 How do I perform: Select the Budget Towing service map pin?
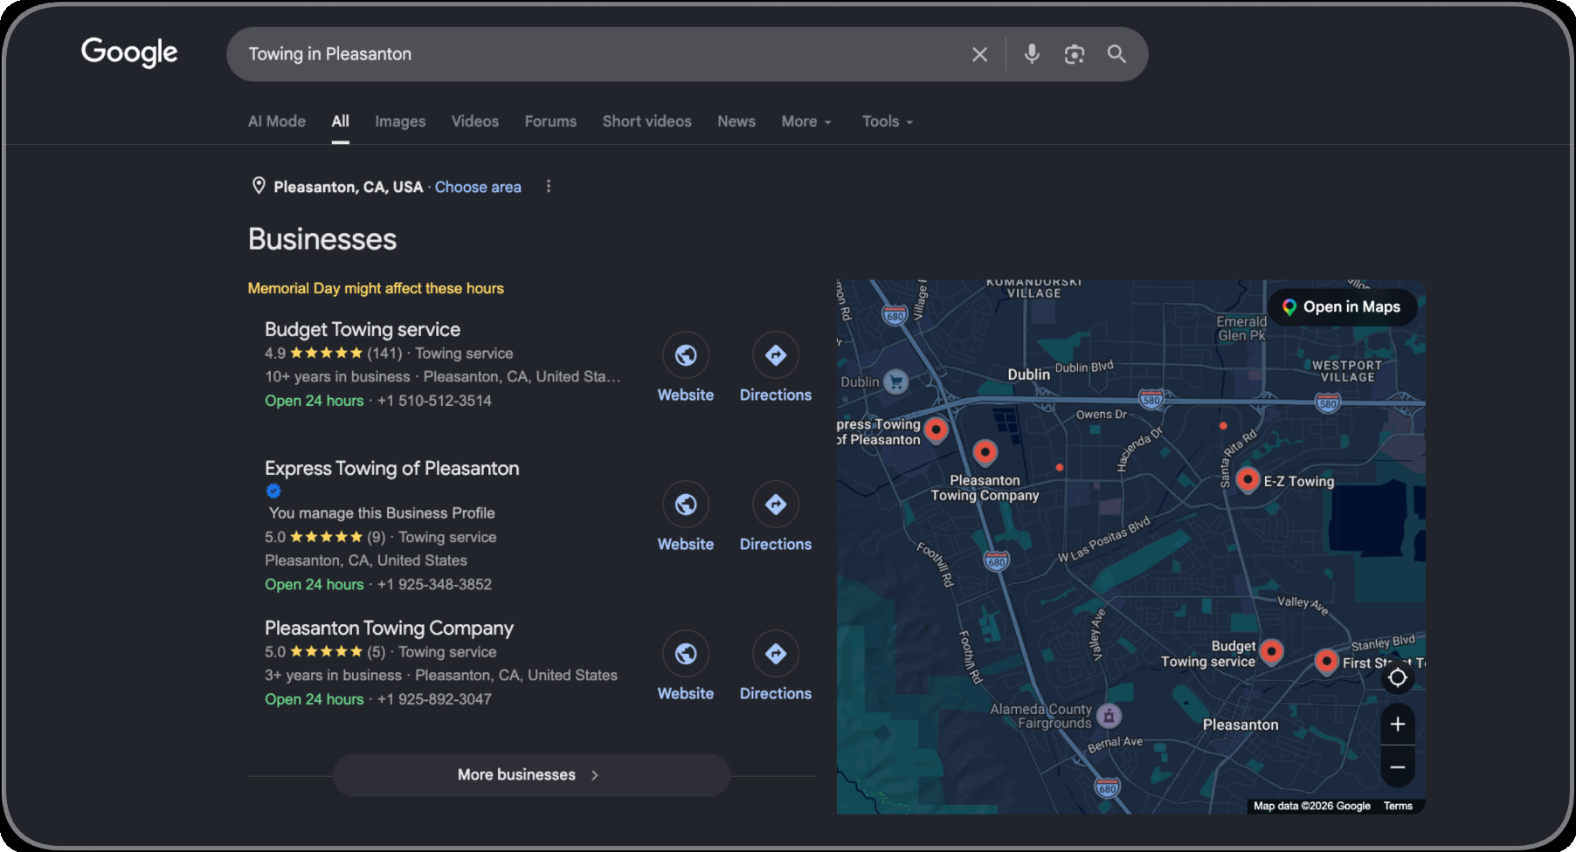coord(1271,651)
